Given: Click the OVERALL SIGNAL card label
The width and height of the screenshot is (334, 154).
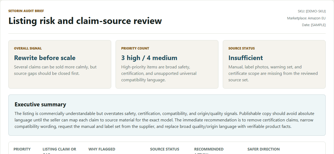Looking at the screenshot, I should coord(28,48).
